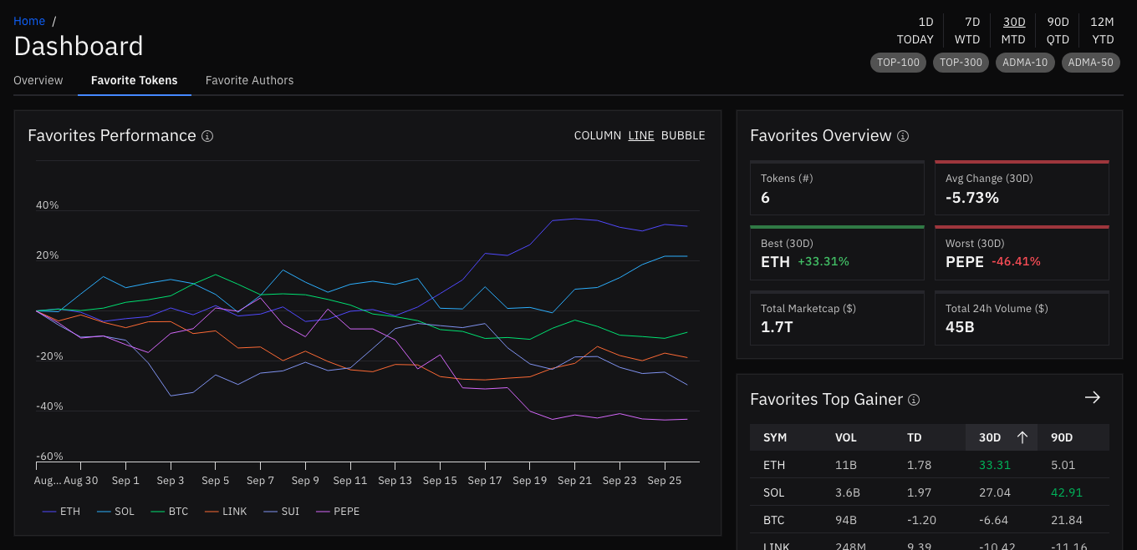Click sort arrow in 30D column header

[x=1022, y=437]
